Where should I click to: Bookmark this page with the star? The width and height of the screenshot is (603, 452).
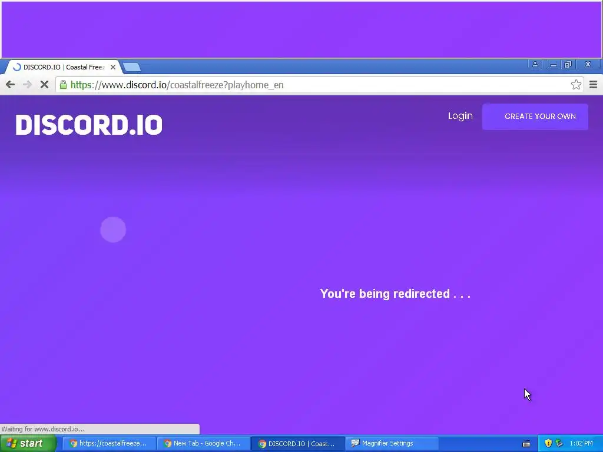coord(576,85)
